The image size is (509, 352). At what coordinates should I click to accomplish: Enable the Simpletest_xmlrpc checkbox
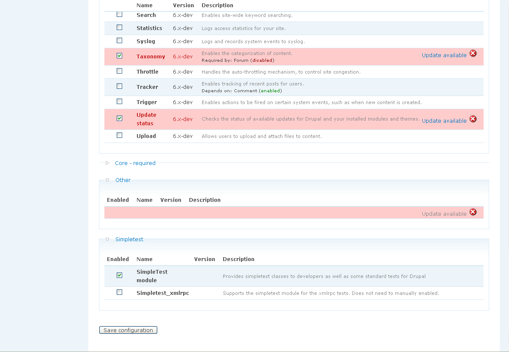119,292
